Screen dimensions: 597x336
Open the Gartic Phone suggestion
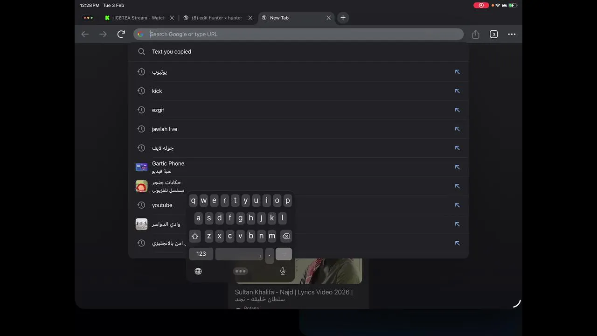tap(298, 167)
